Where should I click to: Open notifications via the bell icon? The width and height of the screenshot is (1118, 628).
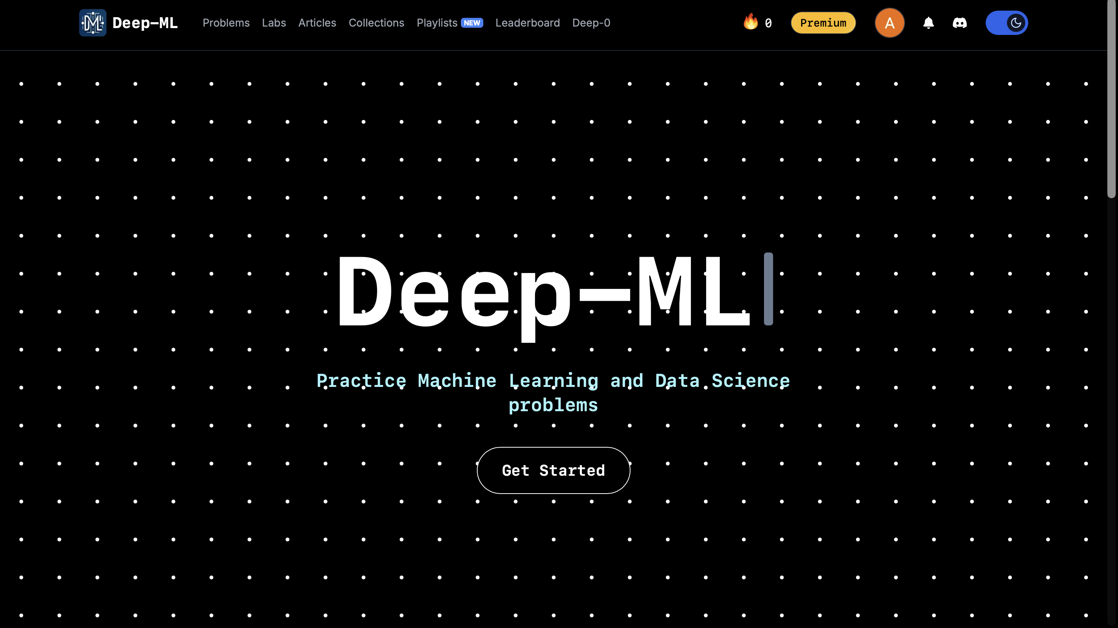928,22
